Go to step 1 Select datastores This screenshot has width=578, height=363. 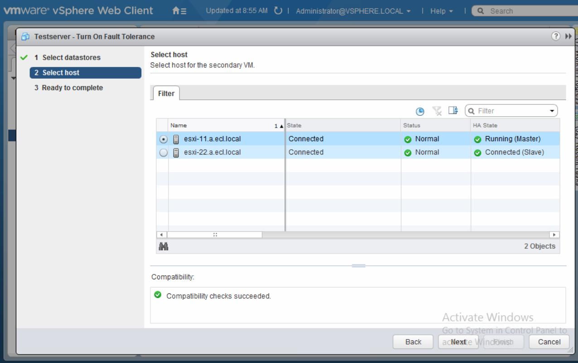[x=71, y=57]
